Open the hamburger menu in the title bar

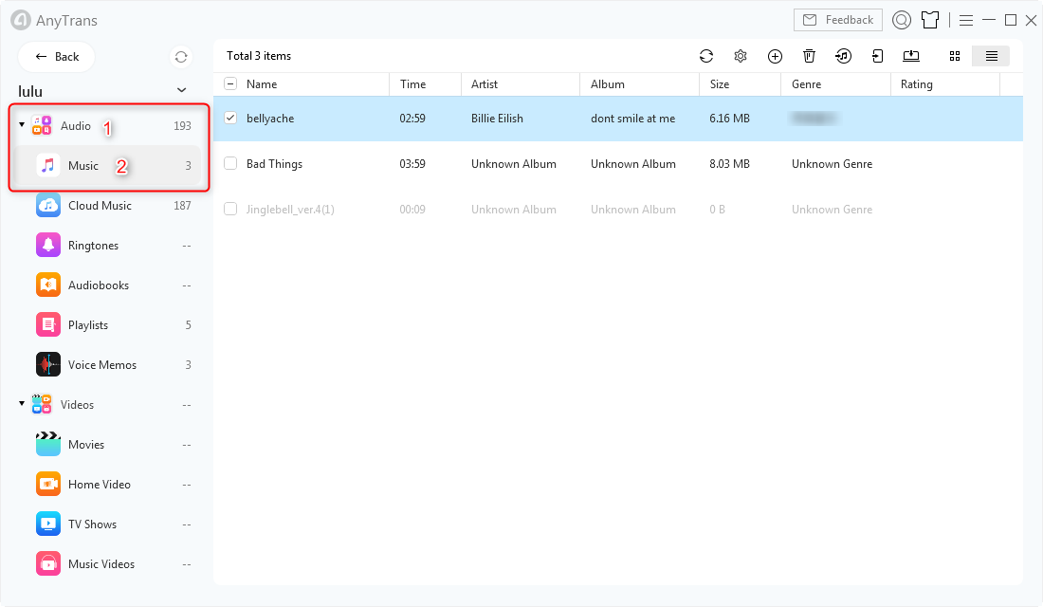[x=965, y=20]
